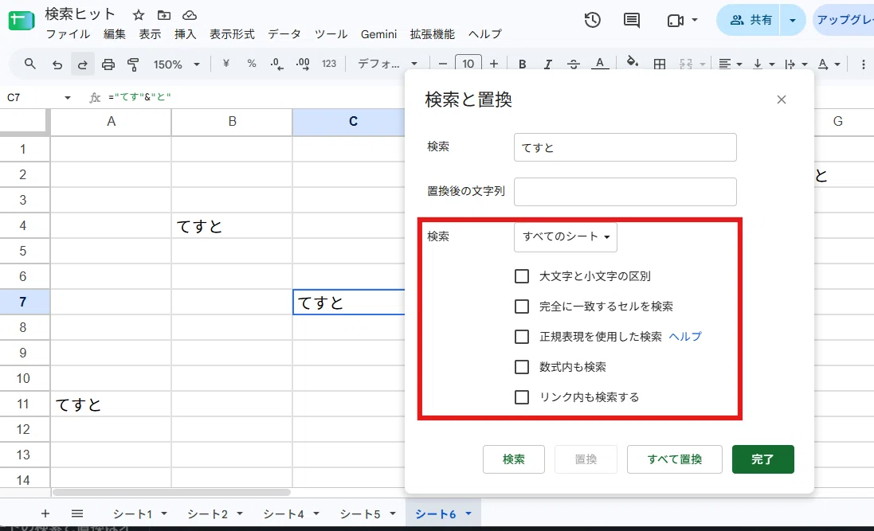Open the comments panel
The width and height of the screenshot is (874, 531).
point(632,21)
